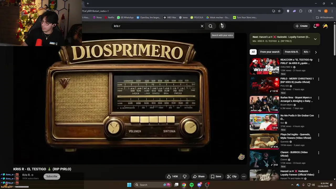Open tab search lens icon in Chrome
Viewport: 336px width, 189px height.
click(x=310, y=11)
